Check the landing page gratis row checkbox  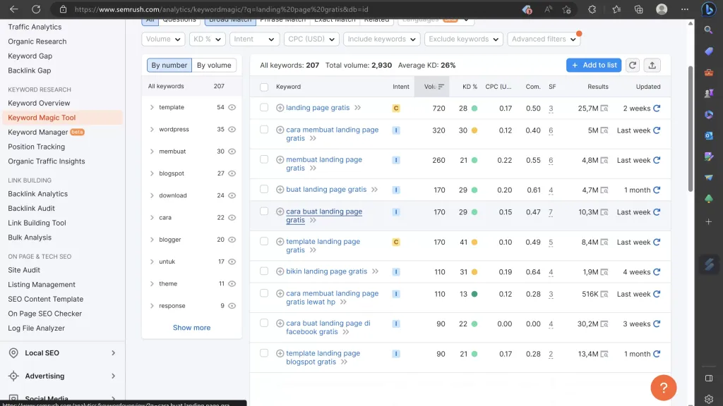[264, 107]
